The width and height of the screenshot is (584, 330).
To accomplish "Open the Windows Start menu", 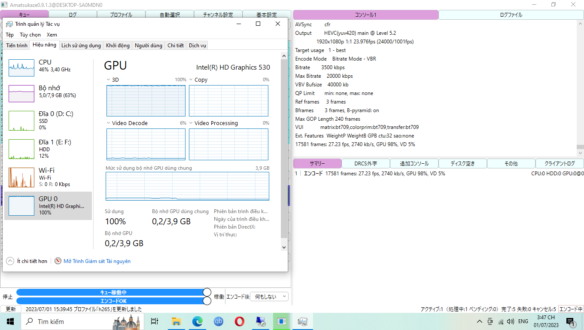I will point(10,321).
